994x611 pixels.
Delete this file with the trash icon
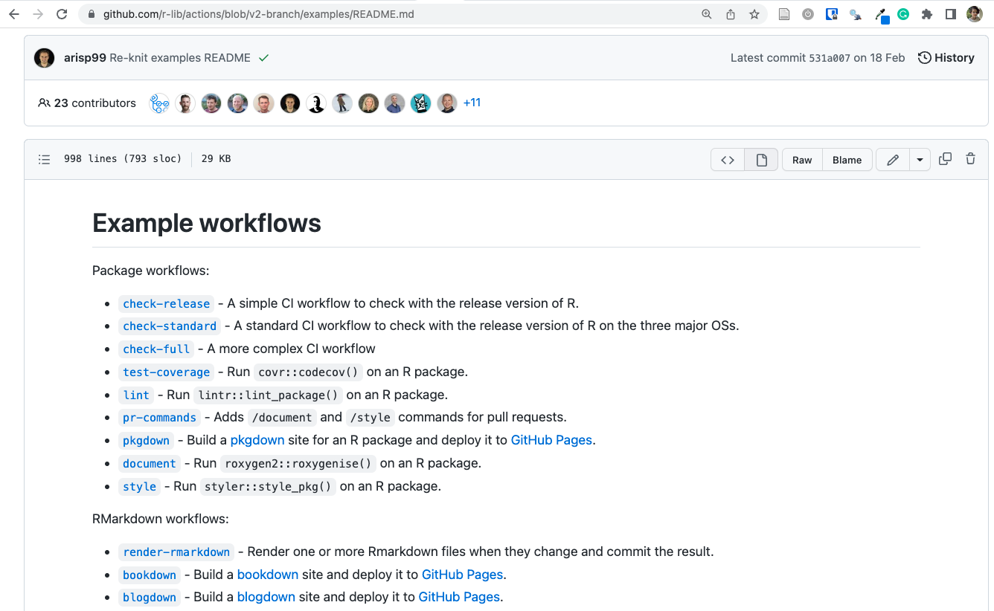[x=970, y=159]
